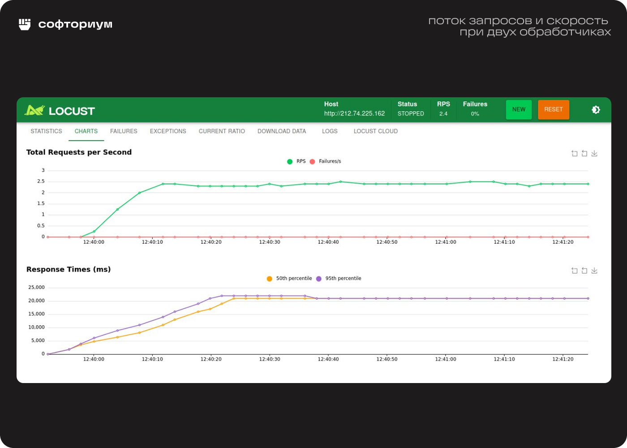Click the host address http://212.74.225.162
The width and height of the screenshot is (627, 448).
pos(354,114)
